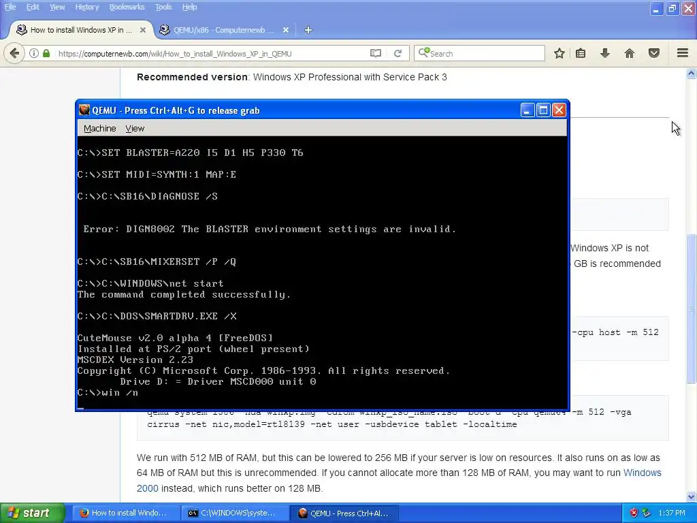Switch to QEMU/x86 Computernewb tab
Screen dimensions: 697x523
[x=223, y=30]
